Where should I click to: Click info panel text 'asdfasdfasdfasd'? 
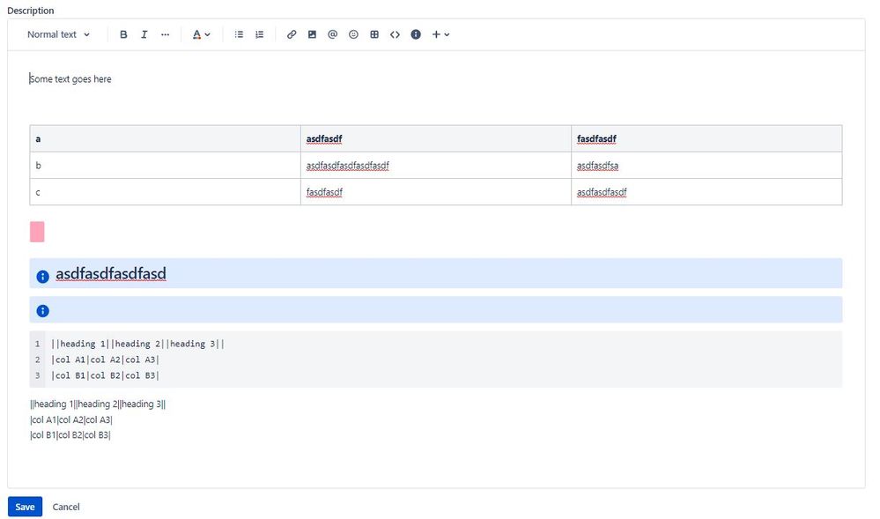111,273
